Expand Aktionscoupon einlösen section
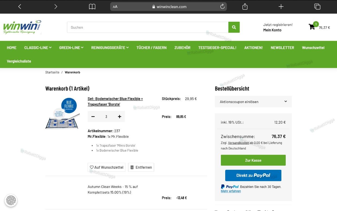337x211 pixels. [x=253, y=101]
